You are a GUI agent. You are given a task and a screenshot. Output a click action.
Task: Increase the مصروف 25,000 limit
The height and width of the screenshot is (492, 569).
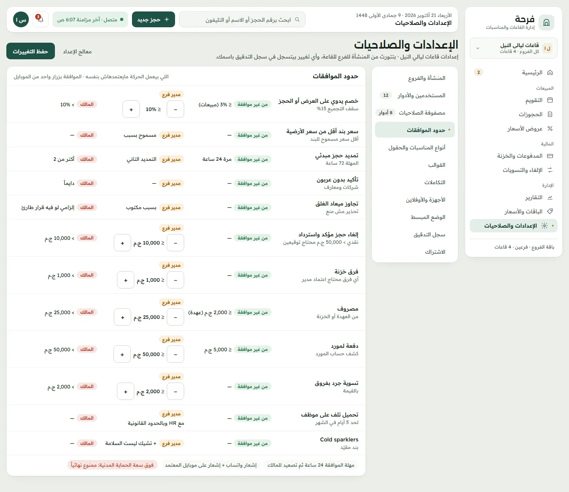pos(122,317)
